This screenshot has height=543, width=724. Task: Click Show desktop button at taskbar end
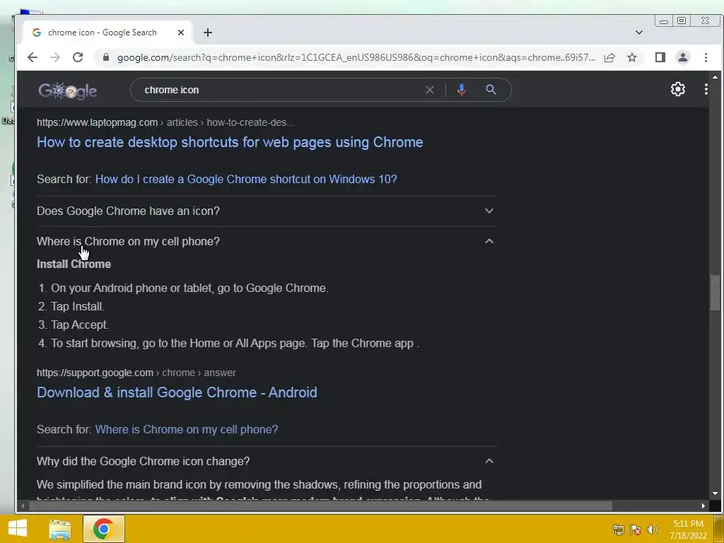click(719, 529)
